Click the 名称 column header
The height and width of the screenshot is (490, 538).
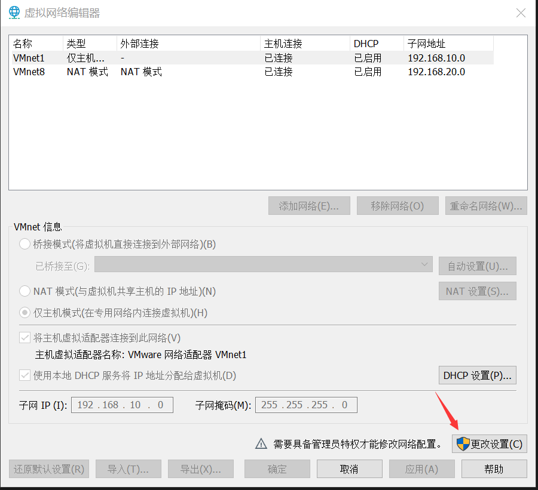[36, 44]
